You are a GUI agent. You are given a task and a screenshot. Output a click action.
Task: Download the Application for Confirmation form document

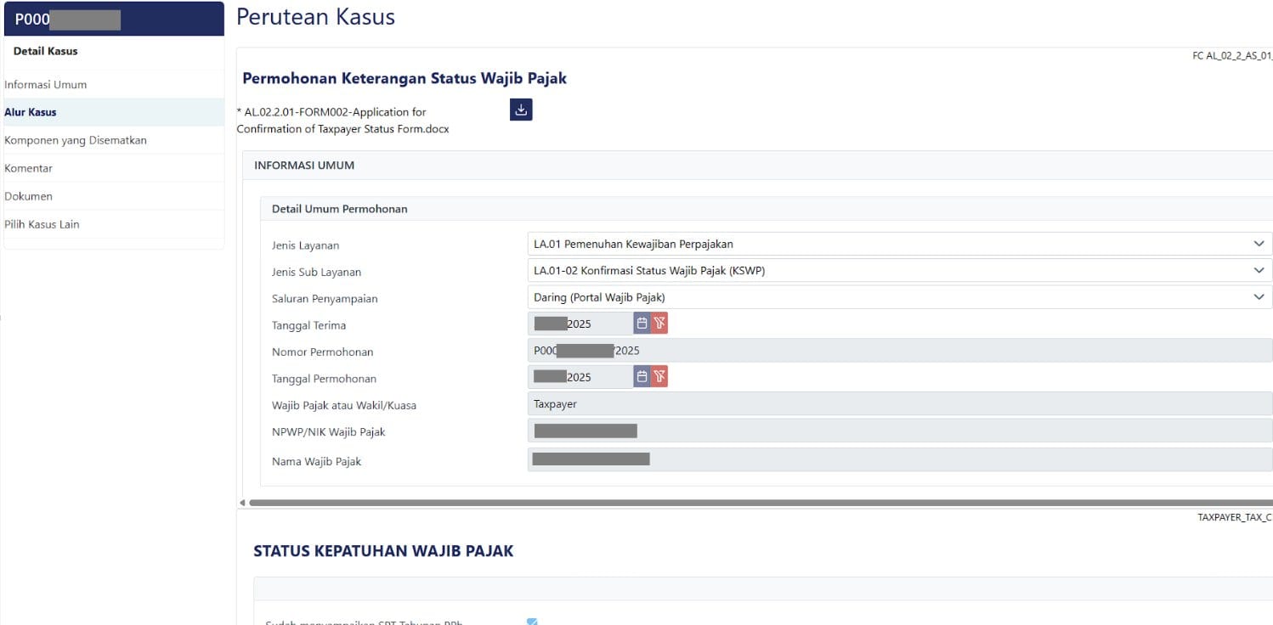tap(521, 110)
